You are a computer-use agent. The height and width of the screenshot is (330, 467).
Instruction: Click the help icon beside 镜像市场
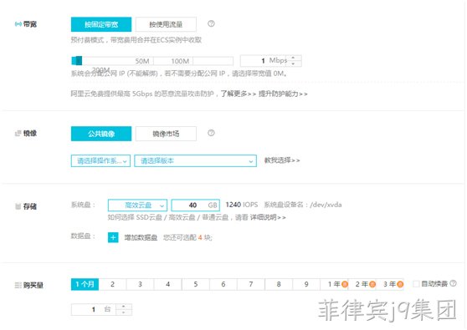pyautogui.click(x=211, y=133)
